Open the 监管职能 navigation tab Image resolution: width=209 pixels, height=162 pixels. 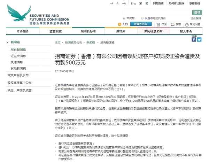pos(56,31)
